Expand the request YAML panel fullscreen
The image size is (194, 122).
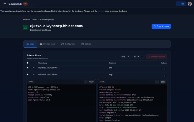coord(86,82)
